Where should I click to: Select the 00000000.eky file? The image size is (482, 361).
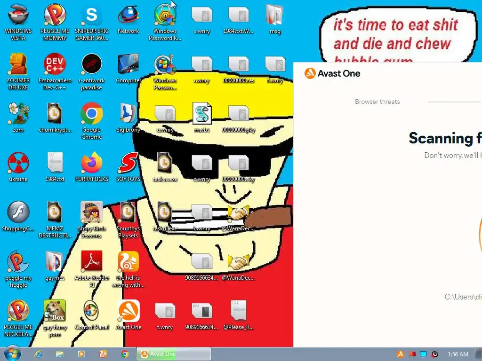pos(239,167)
